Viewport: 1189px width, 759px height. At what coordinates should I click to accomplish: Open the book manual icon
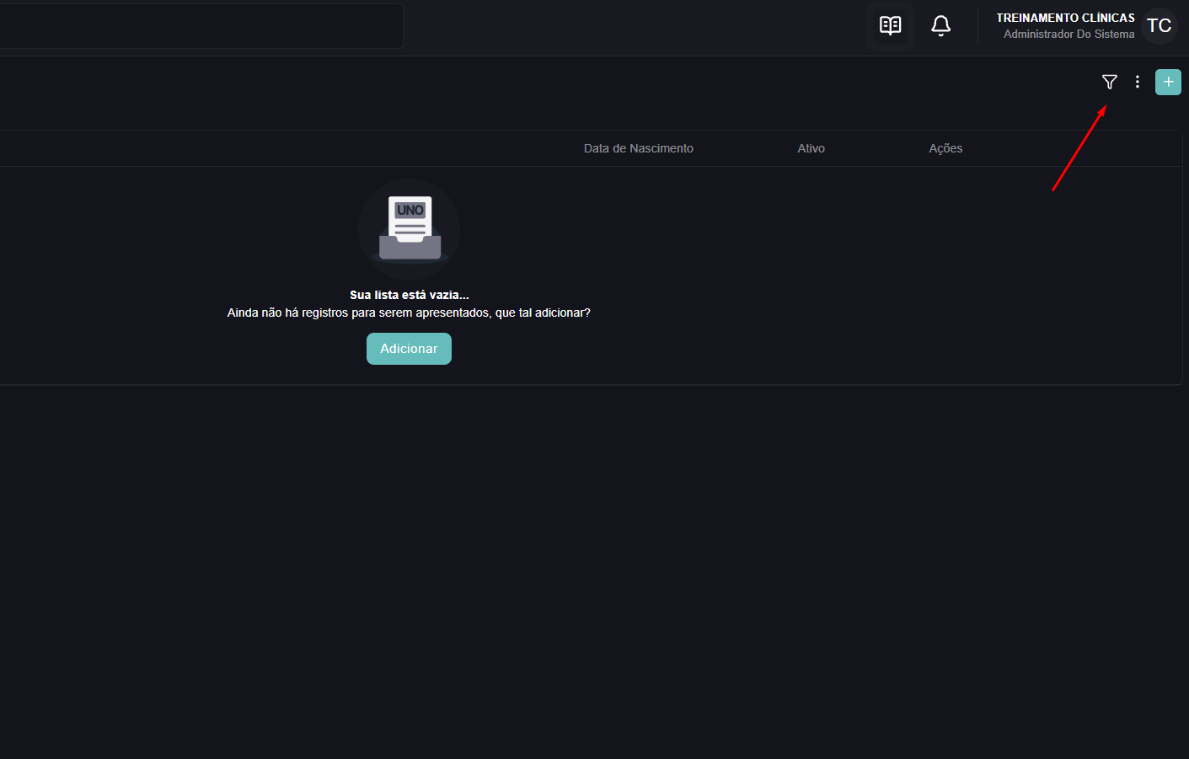[x=891, y=26]
